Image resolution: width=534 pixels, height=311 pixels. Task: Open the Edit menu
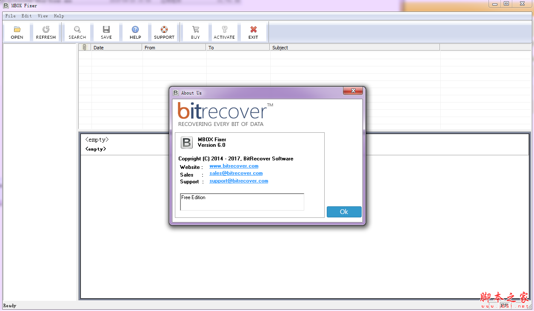27,16
